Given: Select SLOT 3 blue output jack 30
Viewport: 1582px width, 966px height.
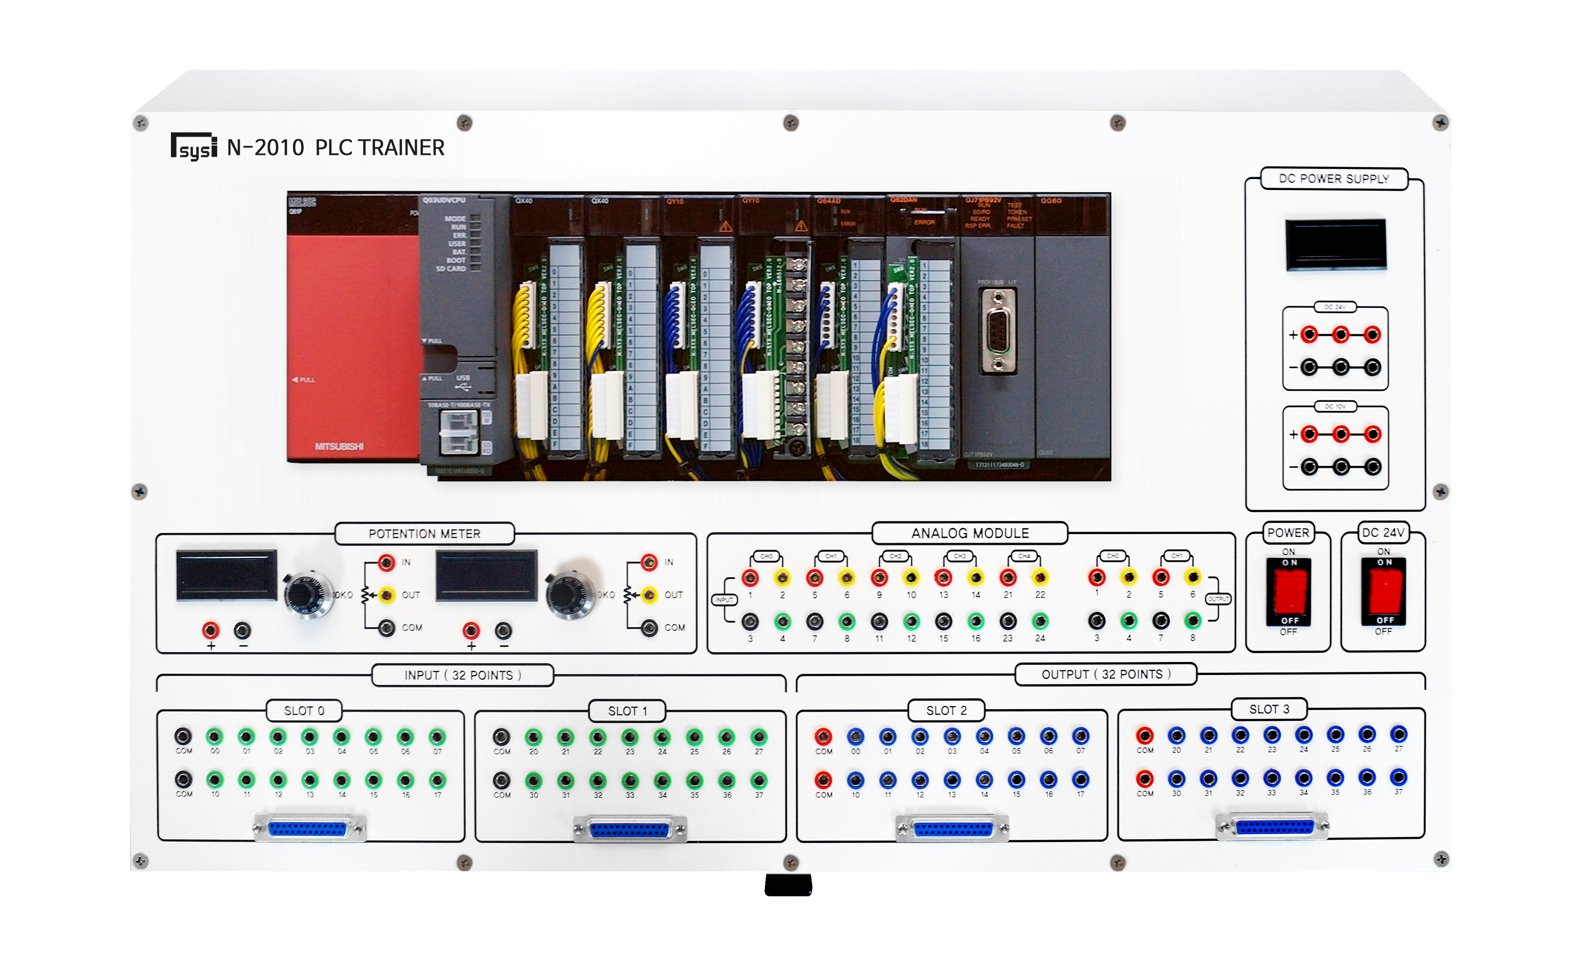Looking at the screenshot, I should coord(1176,778).
